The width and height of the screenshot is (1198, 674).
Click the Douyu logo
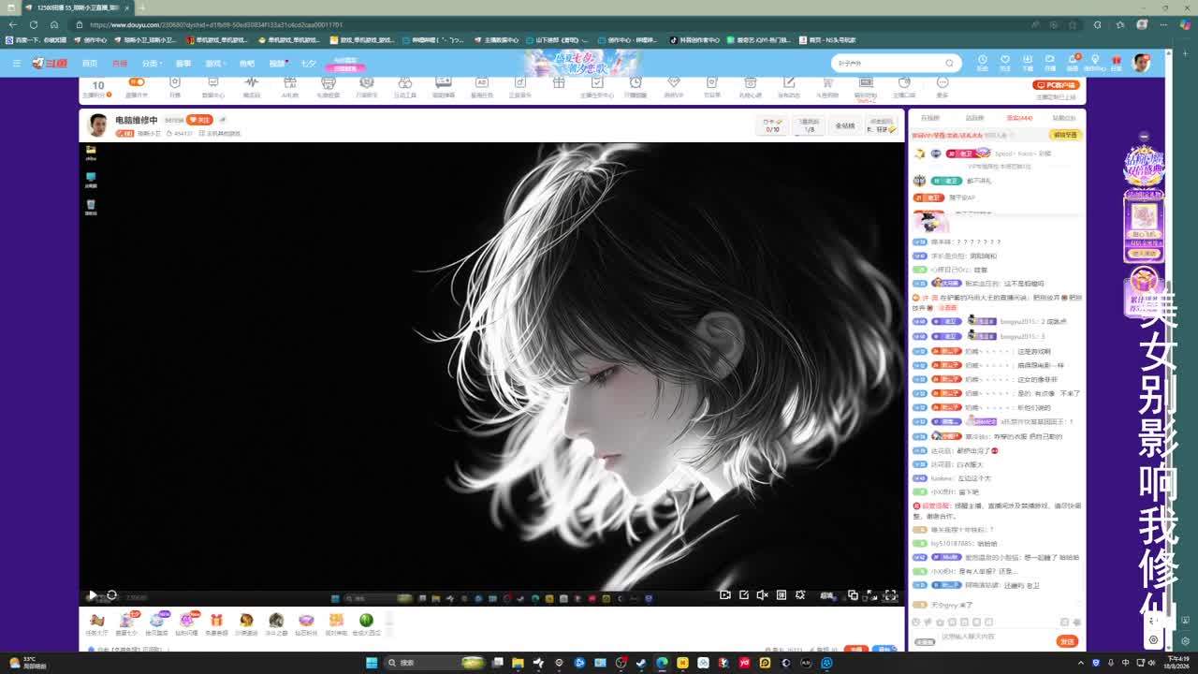[x=51, y=64]
